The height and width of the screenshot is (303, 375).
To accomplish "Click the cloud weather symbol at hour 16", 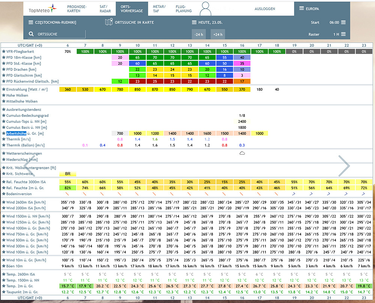I will tap(242, 153).
